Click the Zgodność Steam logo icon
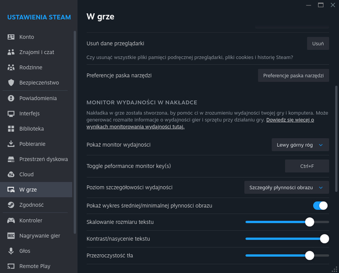339x273 pixels. pos(11,205)
